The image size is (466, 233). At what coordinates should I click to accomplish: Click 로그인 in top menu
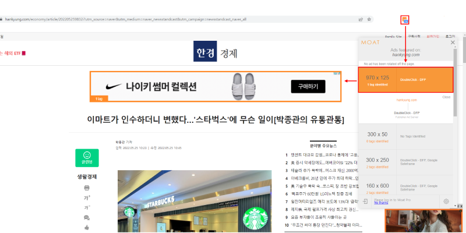tap(450, 36)
